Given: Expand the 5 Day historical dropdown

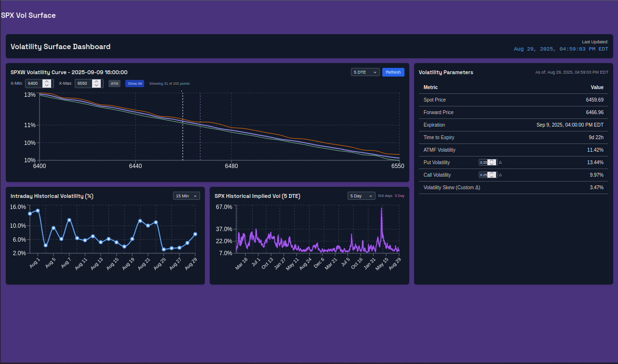Looking at the screenshot, I should coord(362,196).
